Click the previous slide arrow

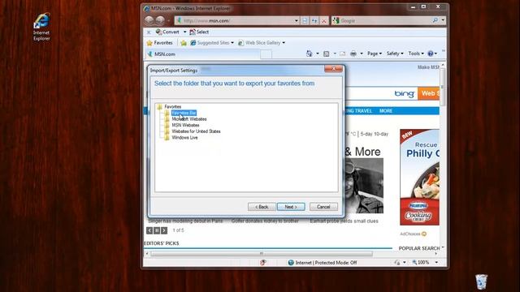coord(149,230)
